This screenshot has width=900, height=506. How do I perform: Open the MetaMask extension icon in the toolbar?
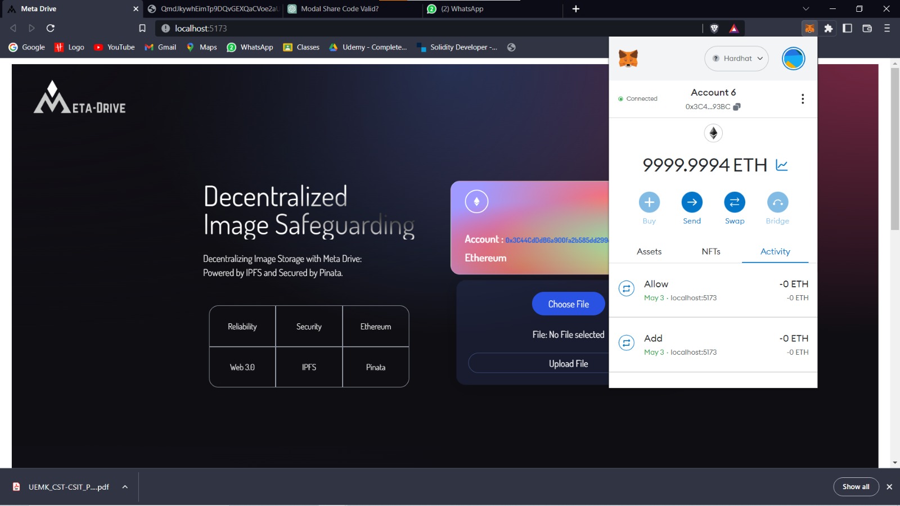pyautogui.click(x=808, y=28)
